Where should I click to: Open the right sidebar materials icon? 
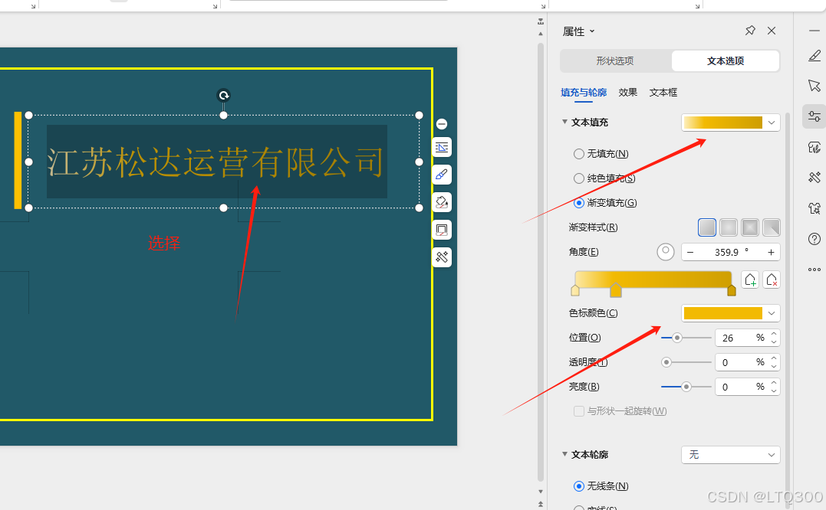tap(814, 147)
